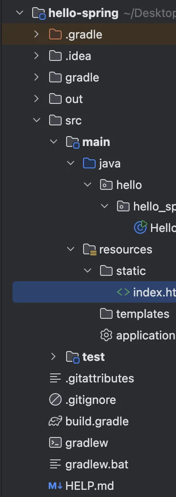Viewport: 176px width, 497px height.
Task: Collapse the hello package chevron
Action: (88, 185)
